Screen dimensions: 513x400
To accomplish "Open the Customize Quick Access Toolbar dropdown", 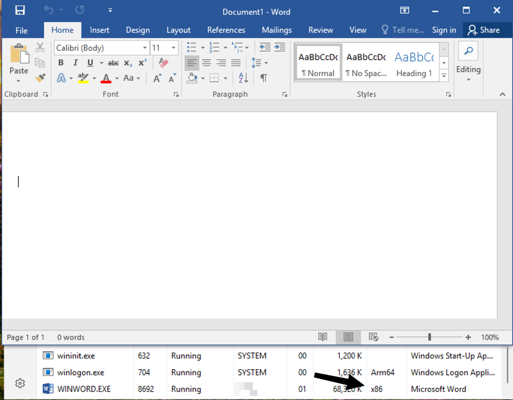I will [x=110, y=10].
